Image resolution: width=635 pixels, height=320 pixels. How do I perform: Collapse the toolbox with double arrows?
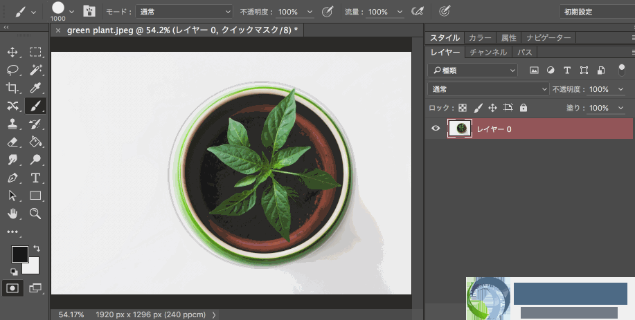(x=6, y=28)
